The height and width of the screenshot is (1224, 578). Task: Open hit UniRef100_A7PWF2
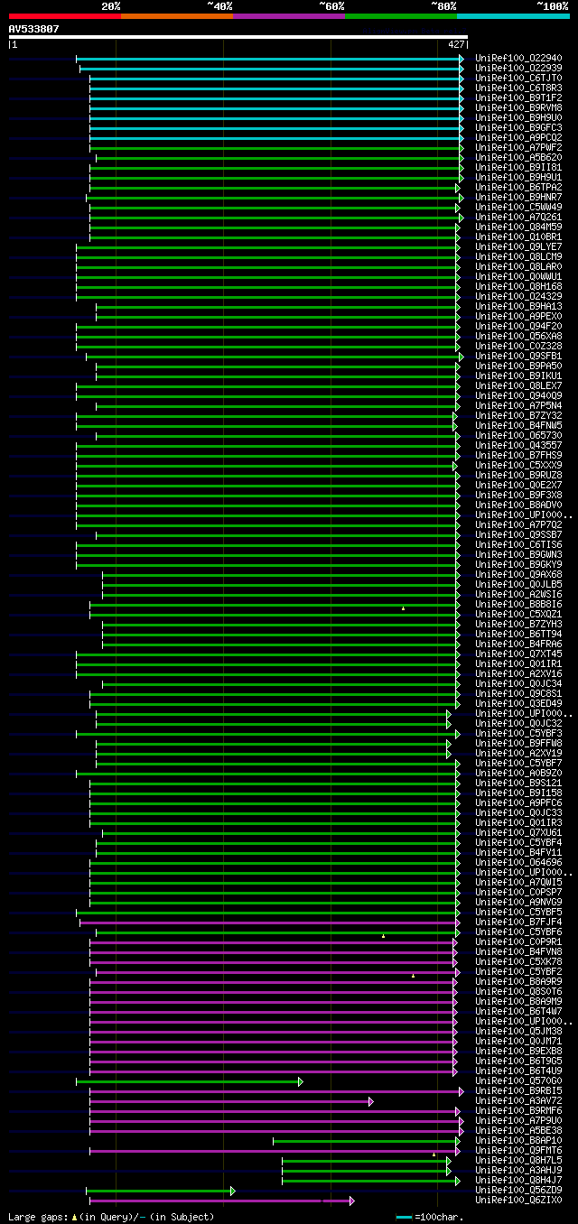pyautogui.click(x=518, y=147)
